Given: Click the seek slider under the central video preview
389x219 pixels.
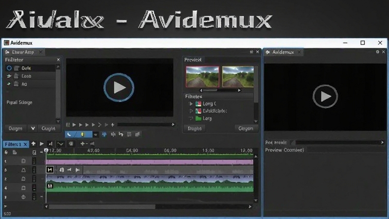Looking at the screenshot, I should (x=146, y=125).
